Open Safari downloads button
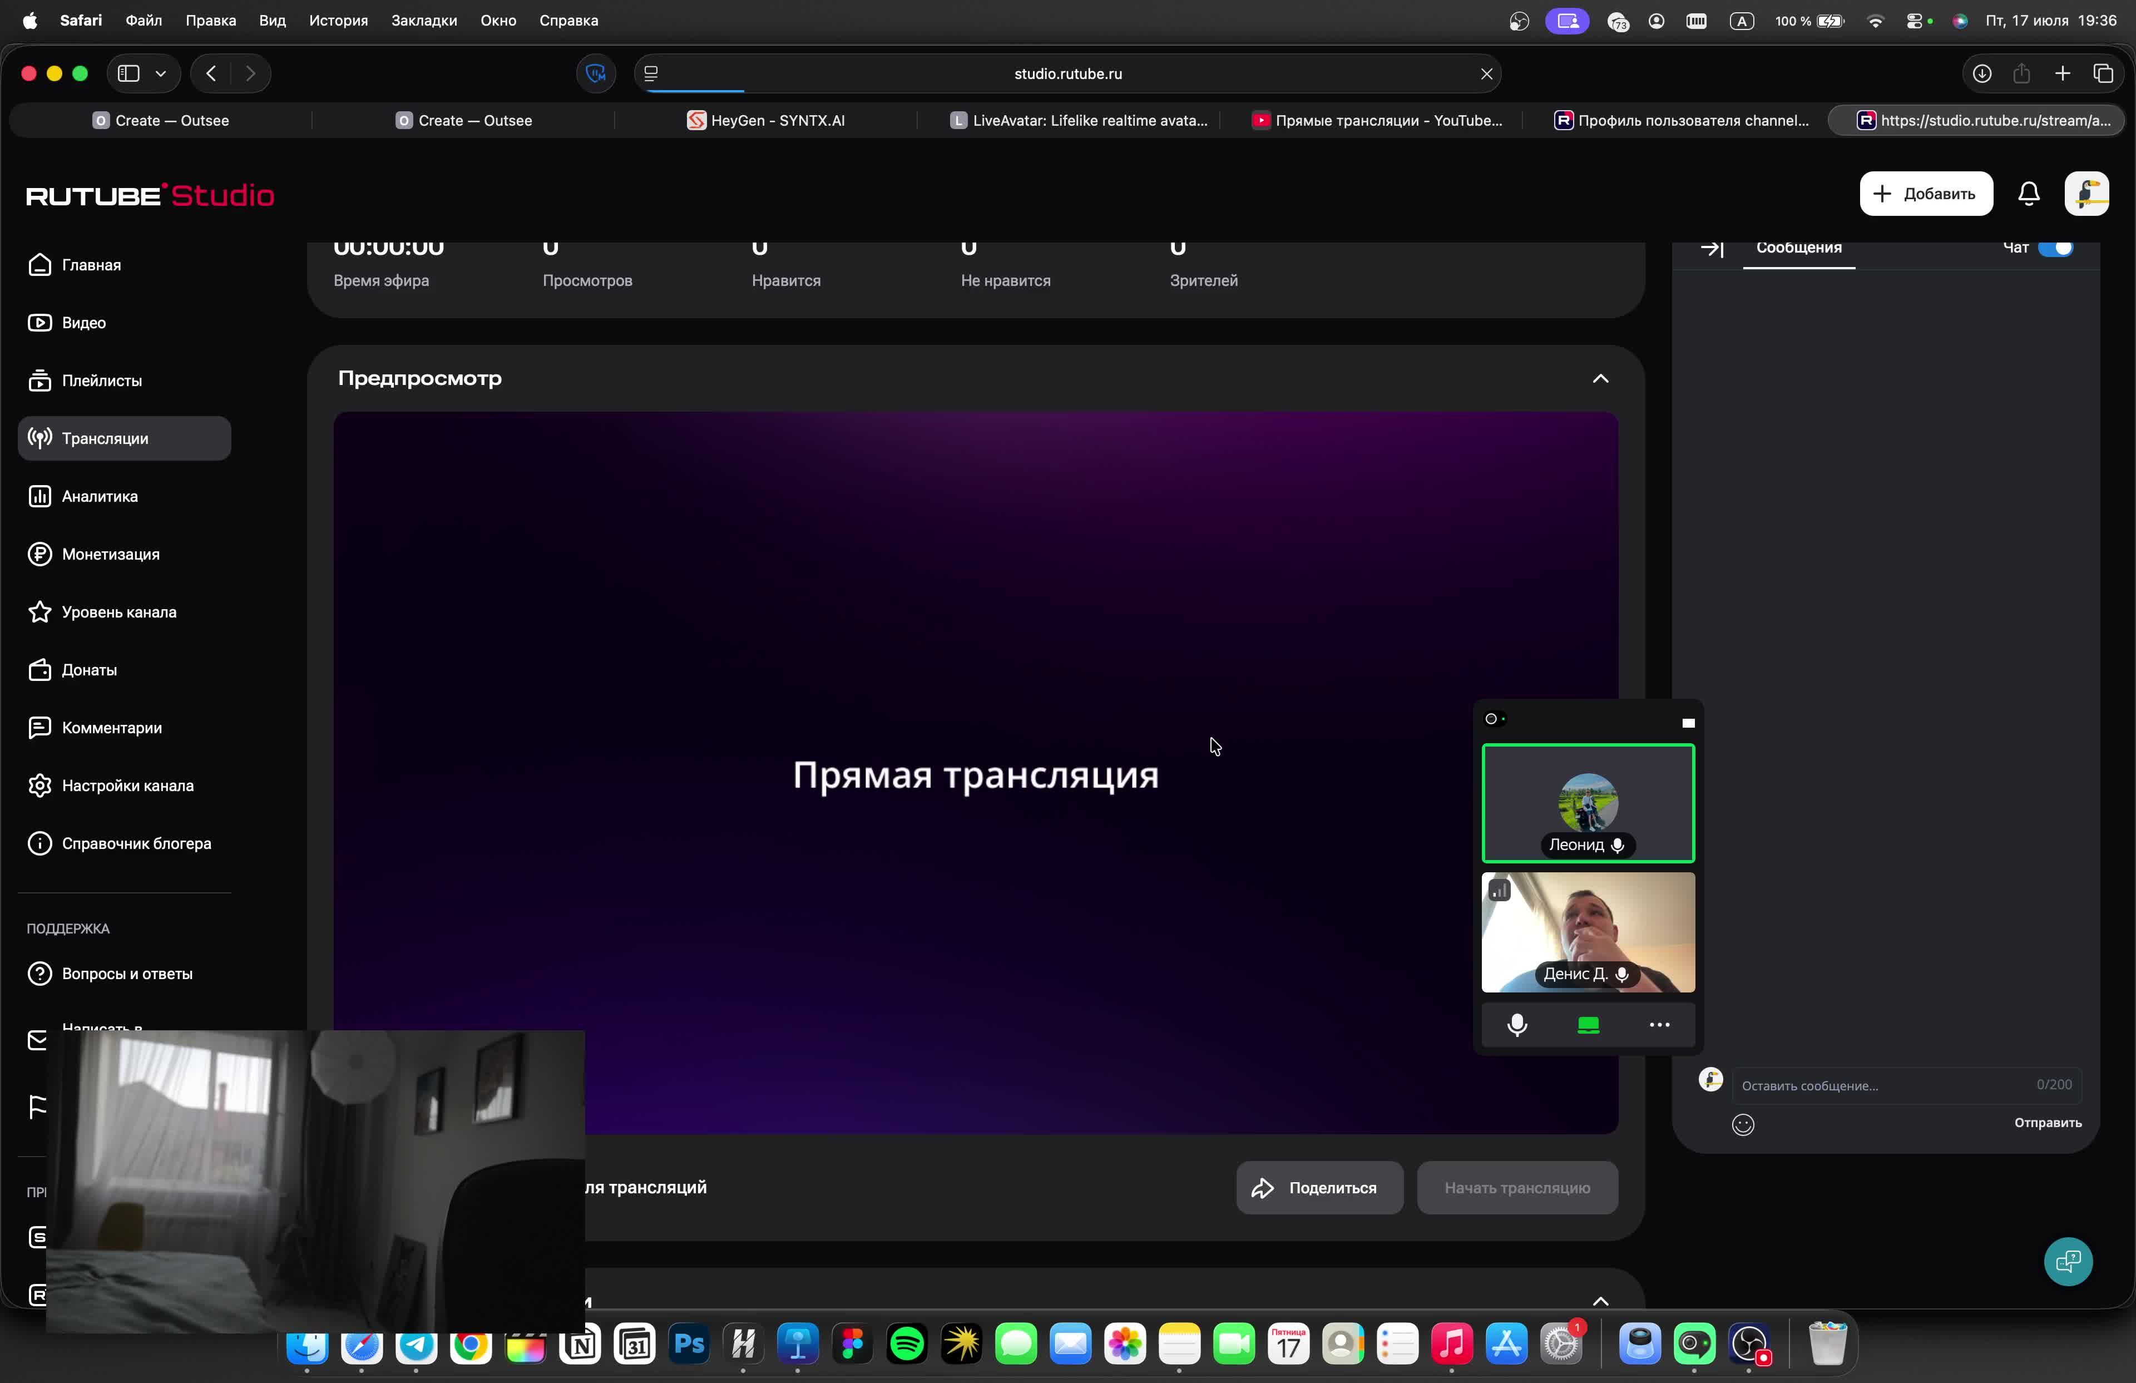The height and width of the screenshot is (1383, 2136). pos(1981,73)
